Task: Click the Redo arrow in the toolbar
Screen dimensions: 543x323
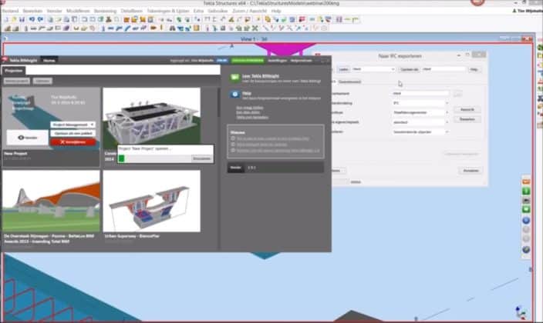Action: (x=40, y=20)
